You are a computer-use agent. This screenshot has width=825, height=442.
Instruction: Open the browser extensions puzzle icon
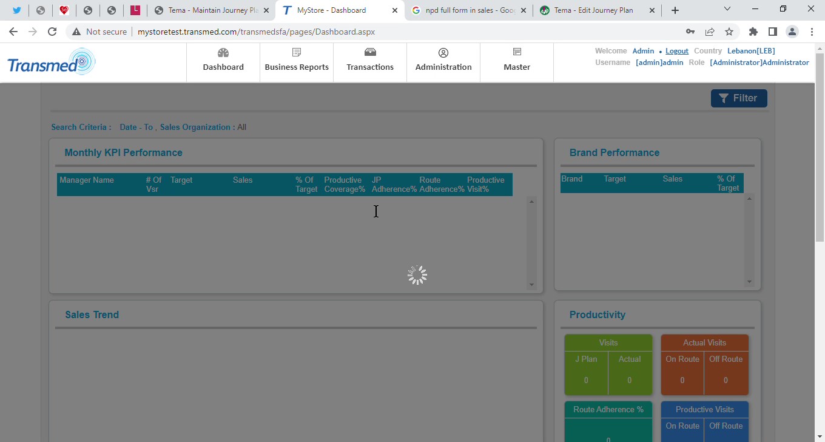pyautogui.click(x=753, y=32)
